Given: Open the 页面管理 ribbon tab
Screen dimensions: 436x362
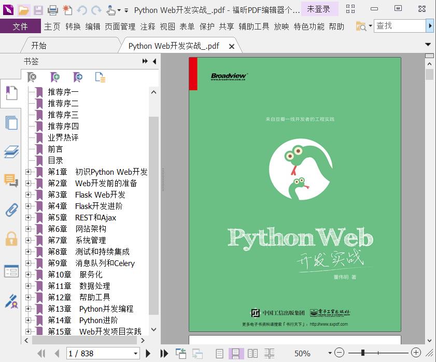Looking at the screenshot, I should point(120,26).
